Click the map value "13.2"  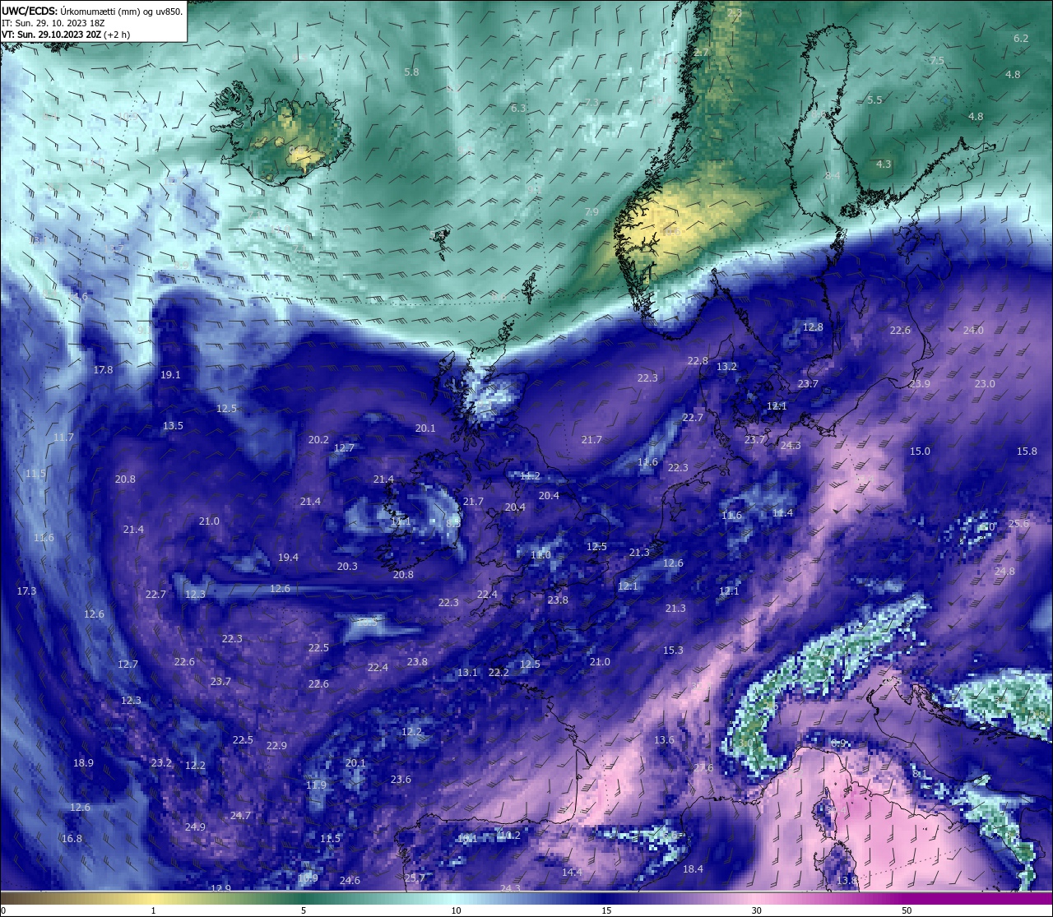pyautogui.click(x=726, y=367)
